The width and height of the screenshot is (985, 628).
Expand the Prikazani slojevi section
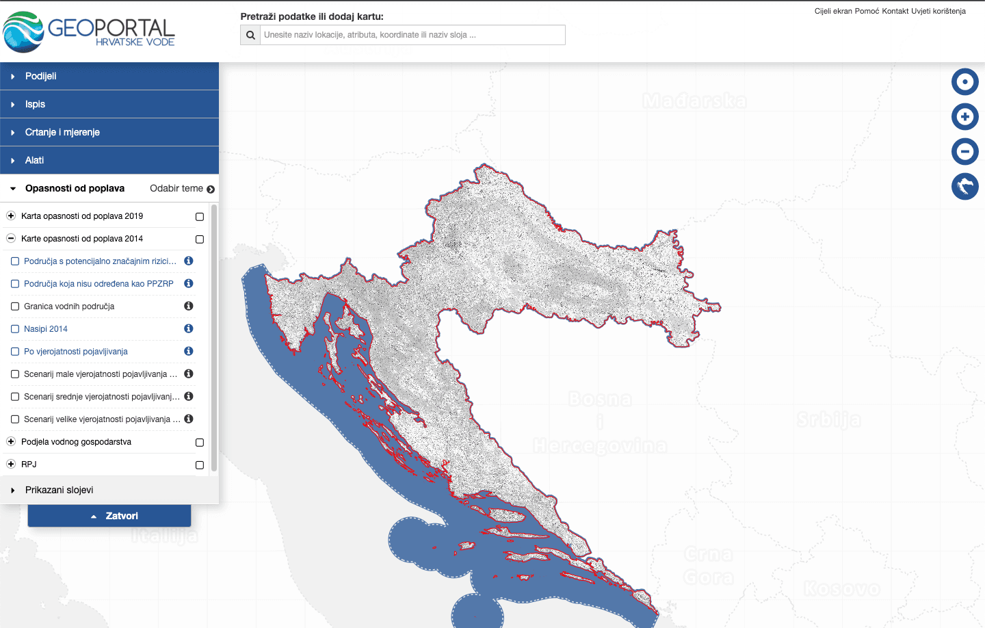pos(59,490)
